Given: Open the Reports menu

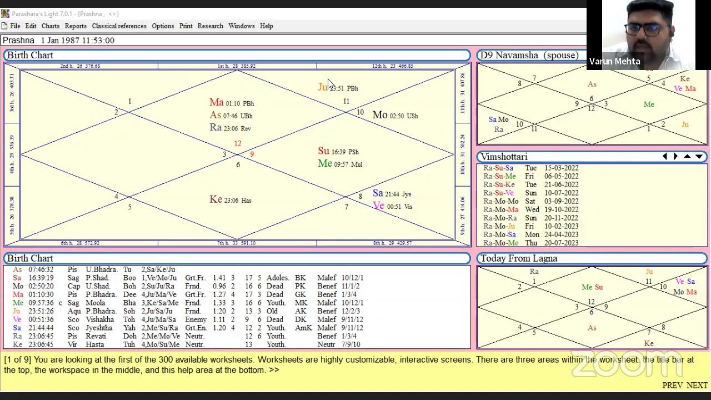Looking at the screenshot, I should coord(76,26).
